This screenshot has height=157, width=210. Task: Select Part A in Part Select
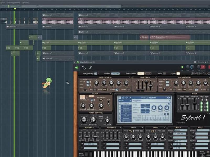(x=141, y=74)
